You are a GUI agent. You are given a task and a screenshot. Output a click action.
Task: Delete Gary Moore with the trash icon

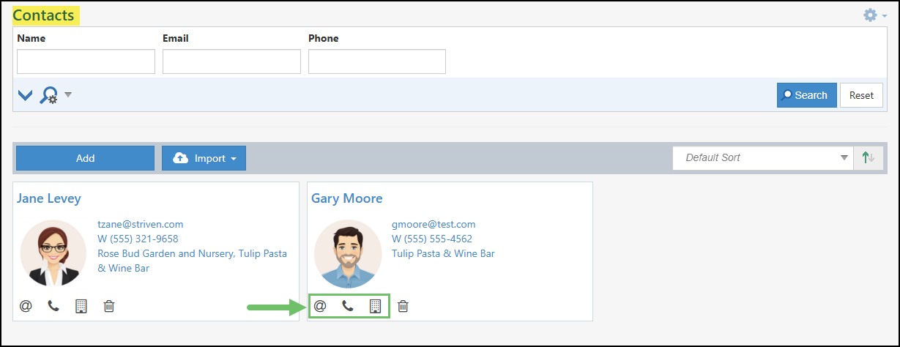tap(403, 306)
